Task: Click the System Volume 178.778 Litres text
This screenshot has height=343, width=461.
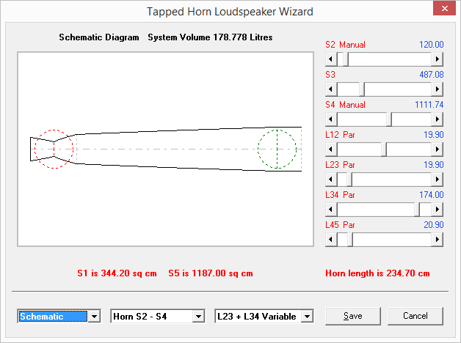Action: coord(210,37)
